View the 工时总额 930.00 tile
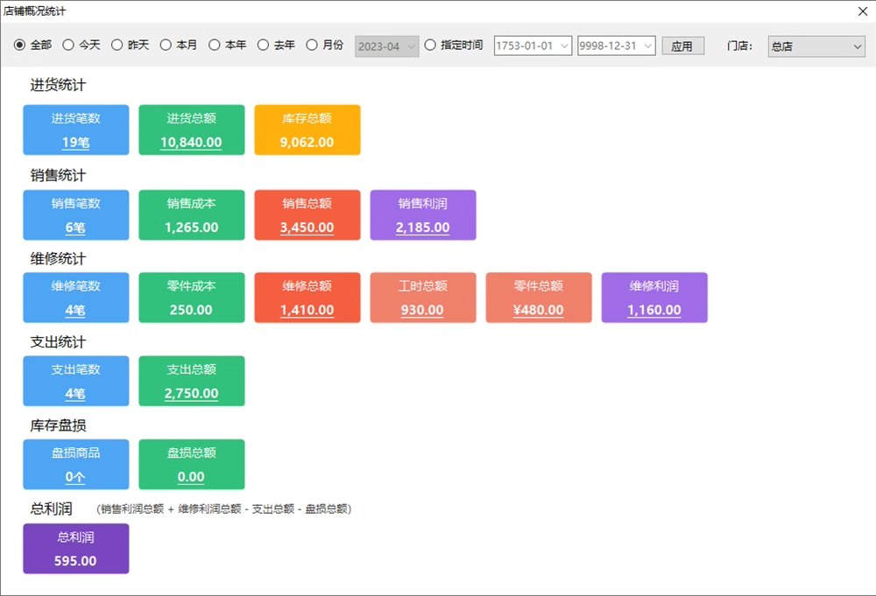This screenshot has height=596, width=876. [x=423, y=298]
